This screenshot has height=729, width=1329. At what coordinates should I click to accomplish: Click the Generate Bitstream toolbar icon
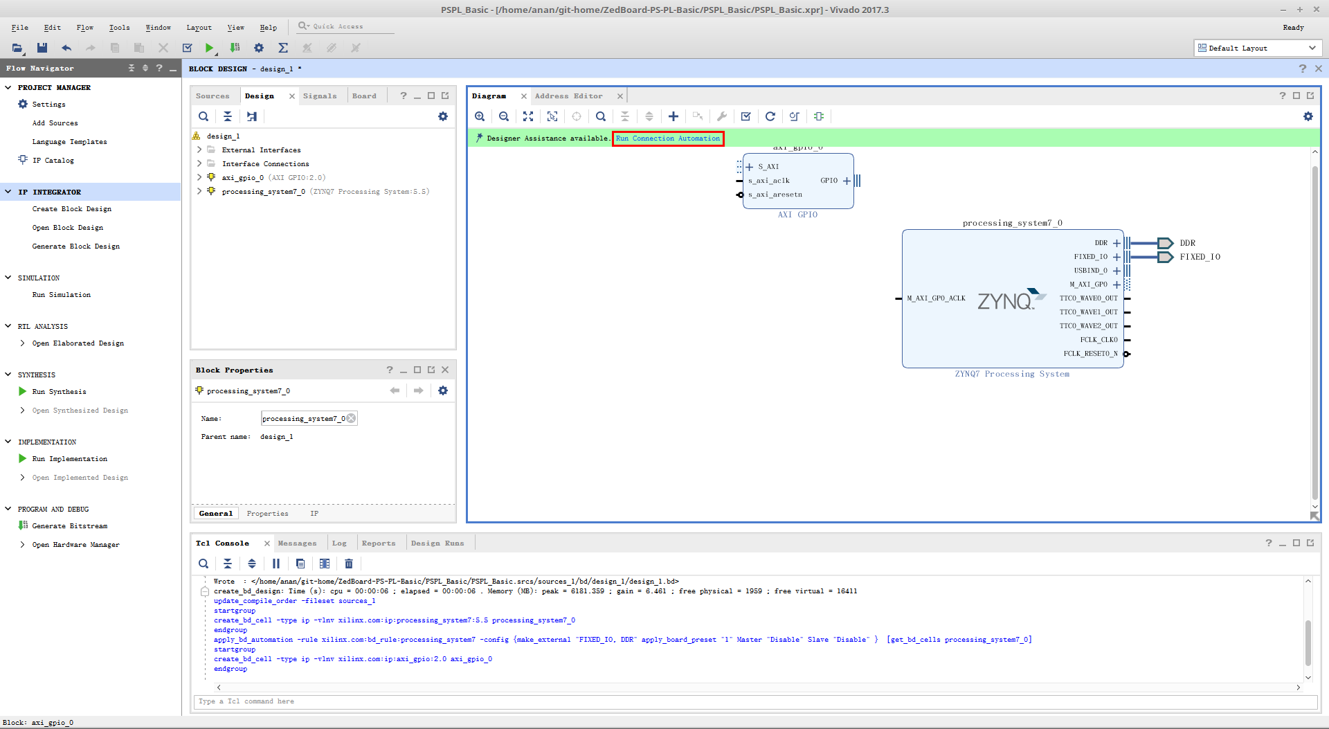(x=235, y=48)
